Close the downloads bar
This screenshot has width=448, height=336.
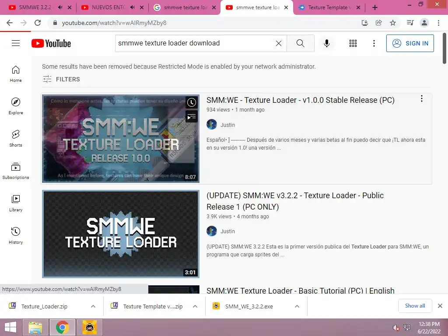(440, 306)
